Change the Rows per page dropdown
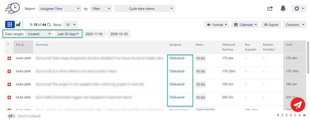Image resolution: width=310 pixels, height=125 pixels. [70, 25]
